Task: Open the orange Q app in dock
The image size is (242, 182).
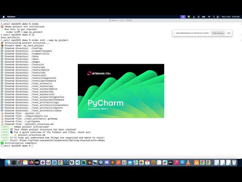Action: pos(197,163)
